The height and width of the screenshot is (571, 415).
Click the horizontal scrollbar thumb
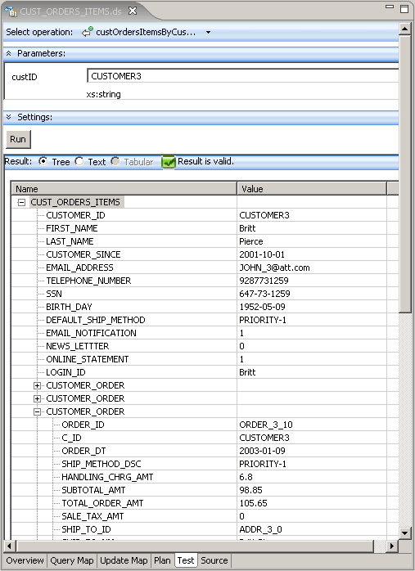click(x=195, y=546)
